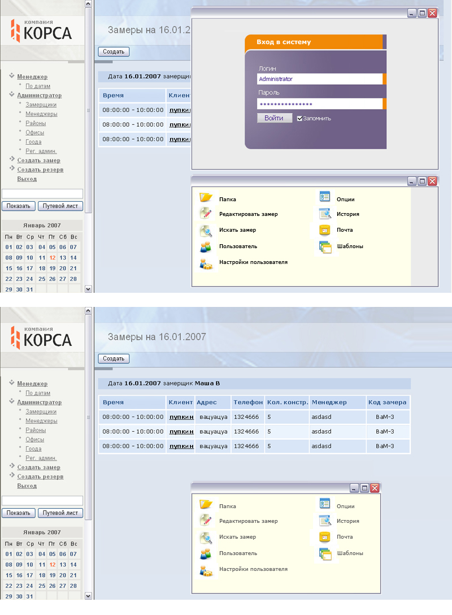Click the Пользователь icon in the lower screenshot's panel

coord(206,554)
